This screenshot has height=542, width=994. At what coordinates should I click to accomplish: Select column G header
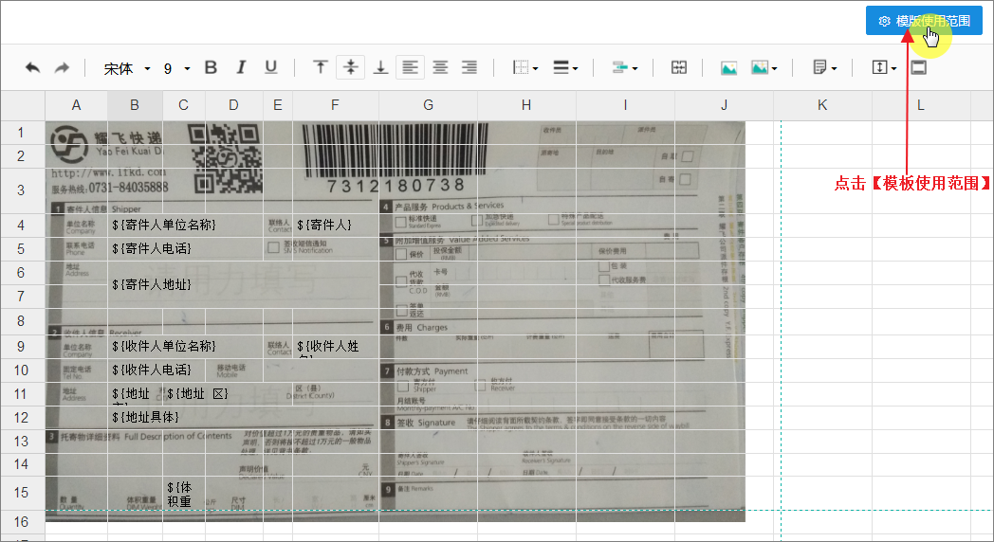click(428, 105)
